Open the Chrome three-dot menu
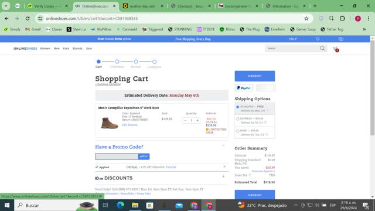The width and height of the screenshot is (375, 211). [369, 18]
